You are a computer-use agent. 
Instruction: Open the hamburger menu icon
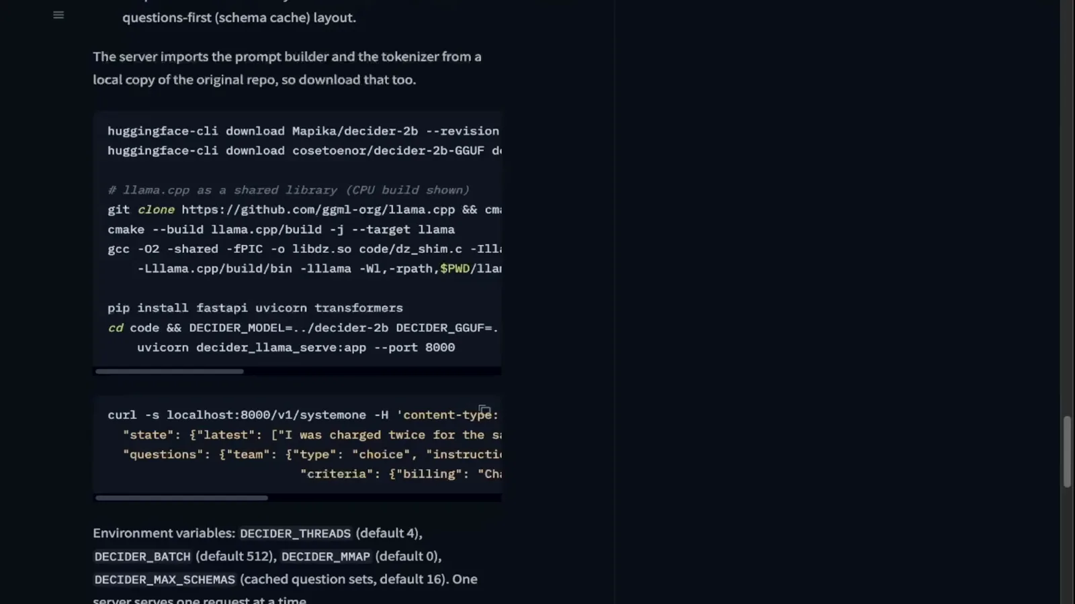(58, 15)
